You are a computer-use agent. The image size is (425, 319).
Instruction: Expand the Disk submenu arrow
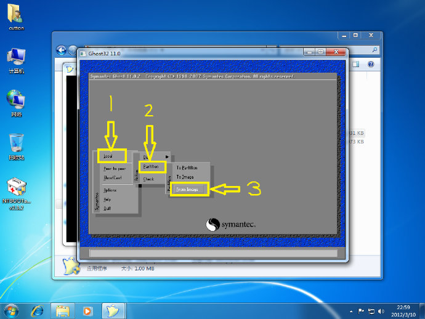(x=167, y=157)
